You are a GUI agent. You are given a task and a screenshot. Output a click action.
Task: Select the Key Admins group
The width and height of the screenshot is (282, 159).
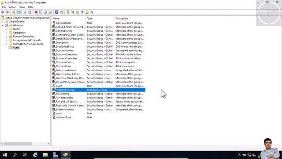99,94
